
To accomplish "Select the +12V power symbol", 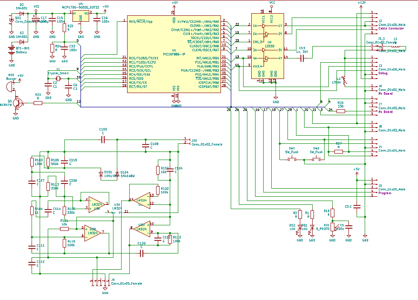I will [x=361, y=6].
